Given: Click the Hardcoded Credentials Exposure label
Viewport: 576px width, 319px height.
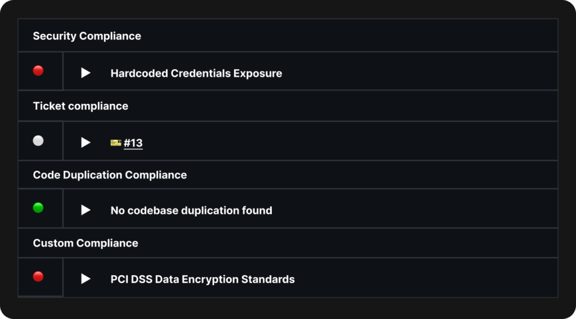Looking at the screenshot, I should point(196,73).
